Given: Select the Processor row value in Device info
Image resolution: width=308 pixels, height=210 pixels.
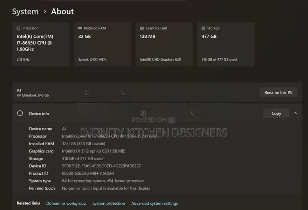Looking at the screenshot, I should [x=110, y=136].
